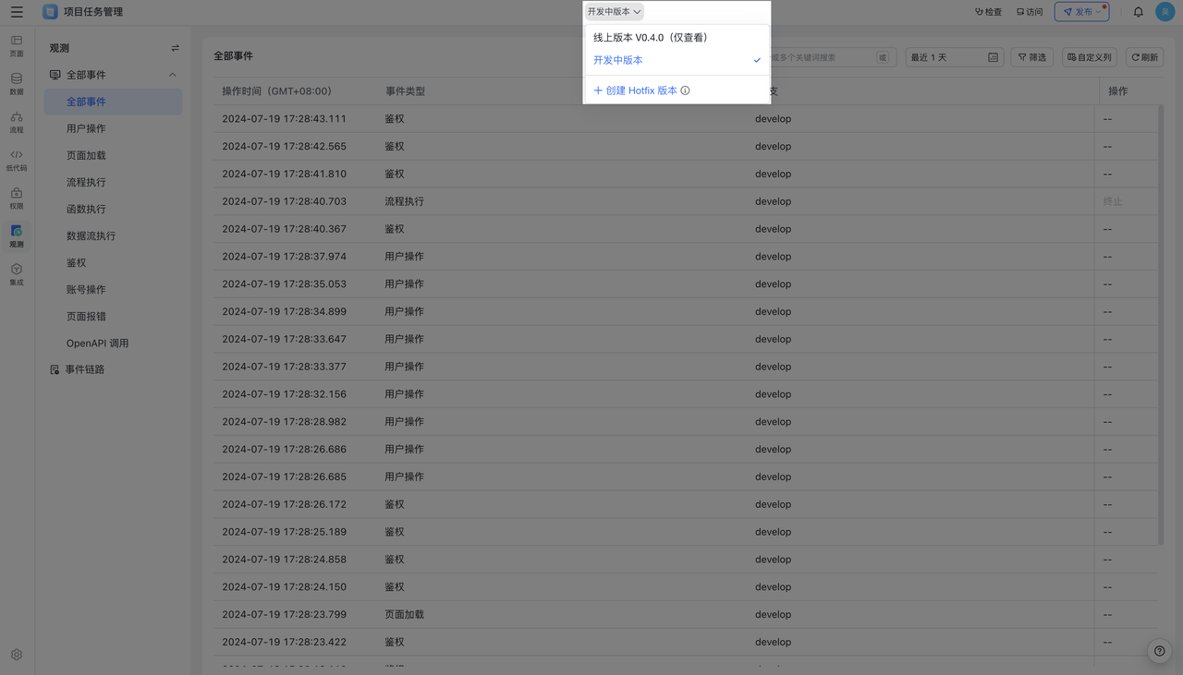Viewport: 1183px width, 675px height.
Task: Click 操作 column header
Action: tap(1117, 91)
